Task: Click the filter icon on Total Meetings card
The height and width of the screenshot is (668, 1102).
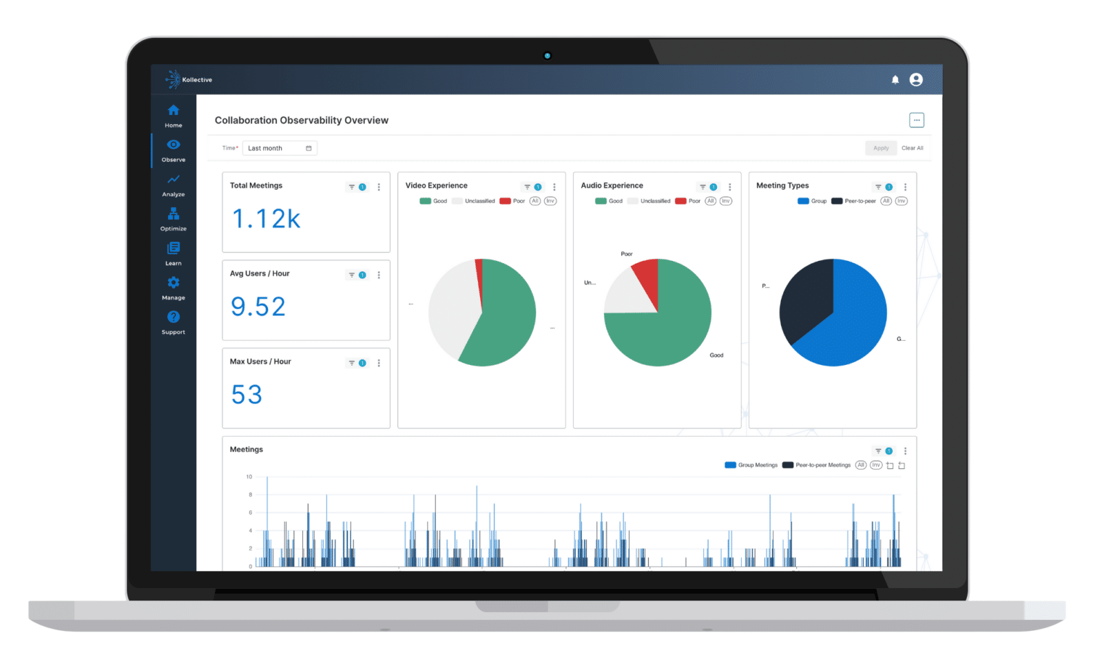Action: point(351,187)
